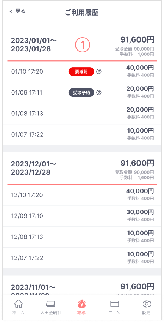
Task: Select the 2023/12/01～2023/12/28 period header
Action: click(x=82, y=168)
